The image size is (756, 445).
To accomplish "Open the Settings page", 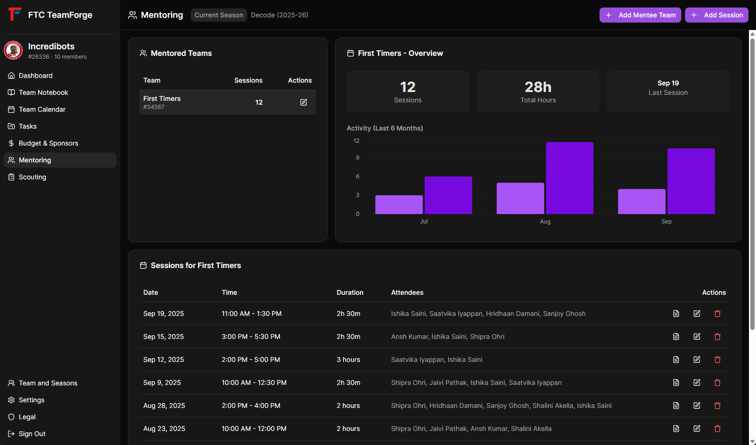I will click(31, 400).
